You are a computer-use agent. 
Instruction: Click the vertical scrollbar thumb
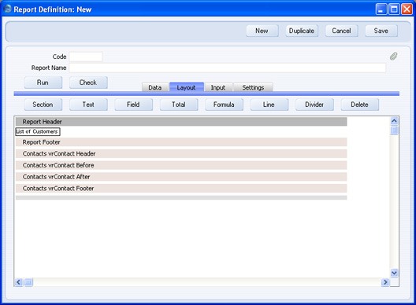coord(394,130)
